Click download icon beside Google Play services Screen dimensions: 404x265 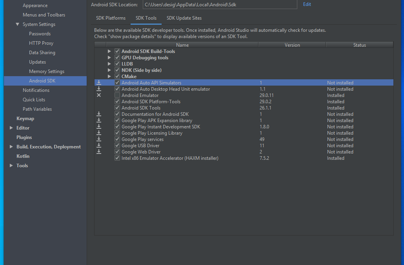[99, 139]
